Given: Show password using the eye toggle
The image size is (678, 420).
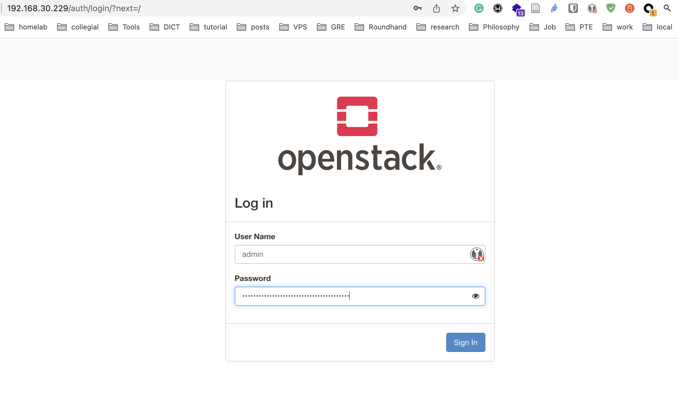Looking at the screenshot, I should point(475,296).
